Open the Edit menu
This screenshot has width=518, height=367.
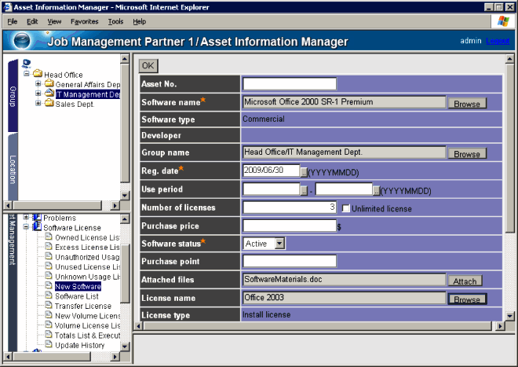coord(32,21)
